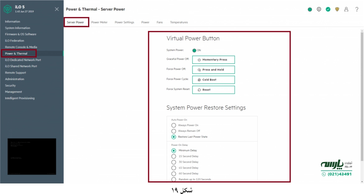Image resolution: width=364 pixels, height=194 pixels.
Task: Open the Health status icon in header
Action: pos(328,9)
